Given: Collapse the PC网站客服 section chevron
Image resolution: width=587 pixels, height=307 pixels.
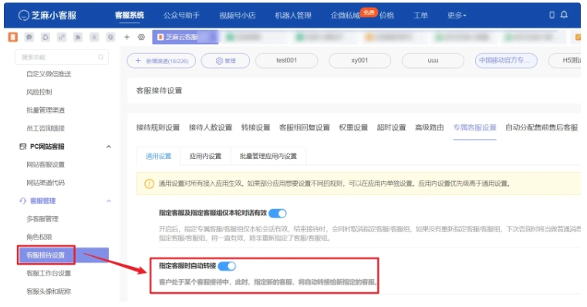Looking at the screenshot, I should (109, 147).
